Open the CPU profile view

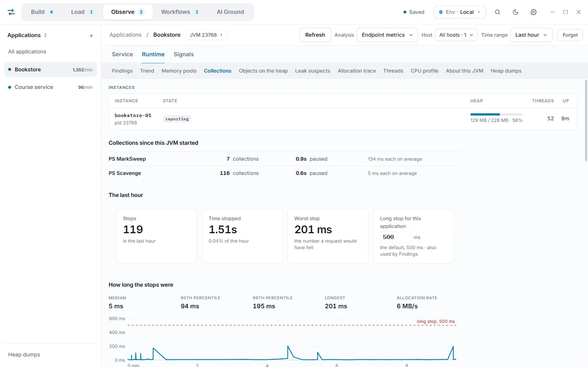(425, 71)
